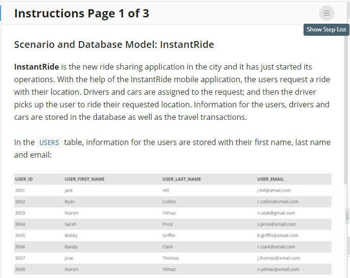Click the Scenario and Database Model heading
350x278 pixels.
(114, 44)
